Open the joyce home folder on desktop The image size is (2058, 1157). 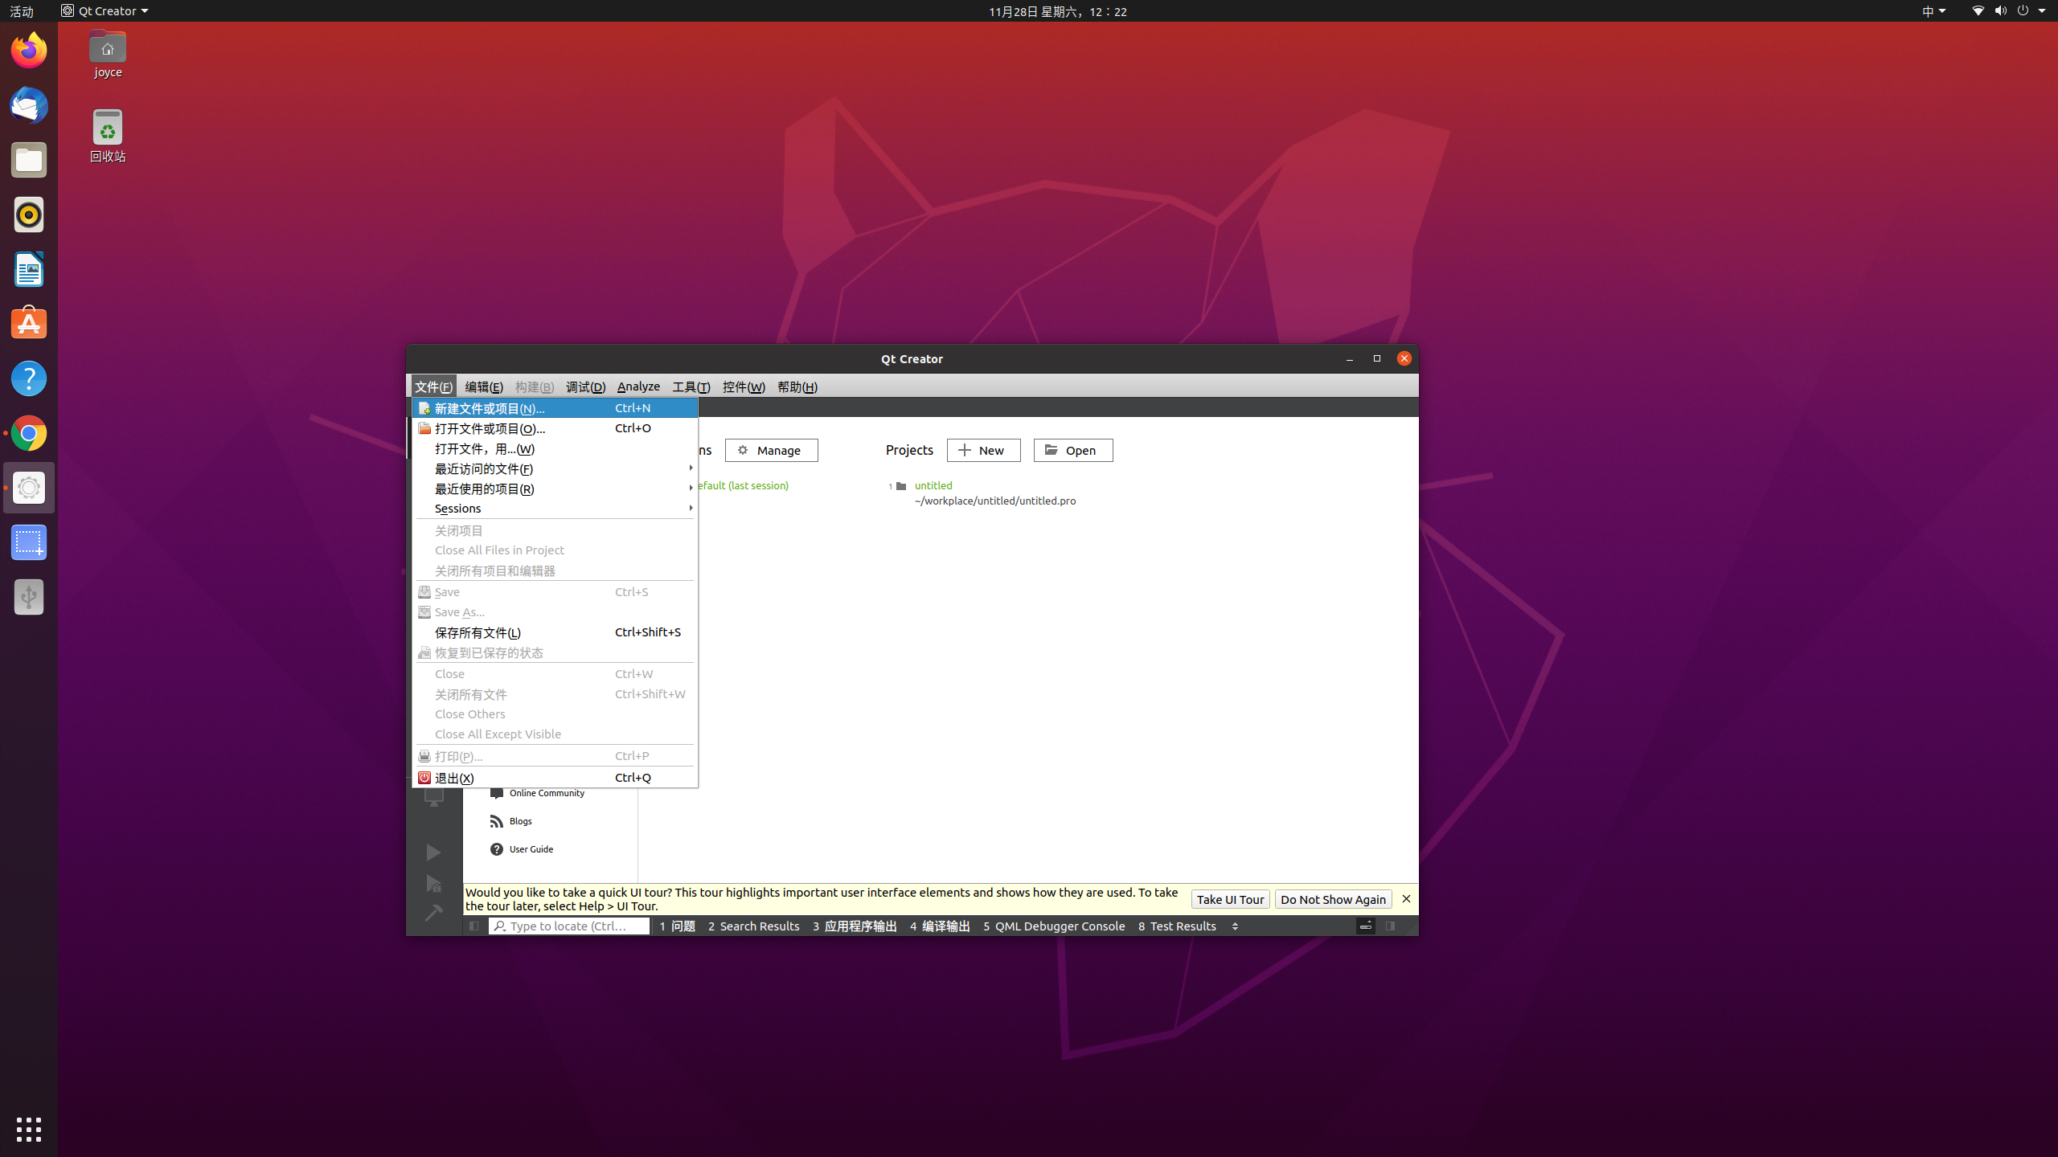pos(108,55)
